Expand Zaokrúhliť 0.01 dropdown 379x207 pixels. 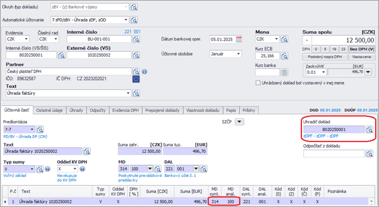pyautogui.click(x=323, y=72)
